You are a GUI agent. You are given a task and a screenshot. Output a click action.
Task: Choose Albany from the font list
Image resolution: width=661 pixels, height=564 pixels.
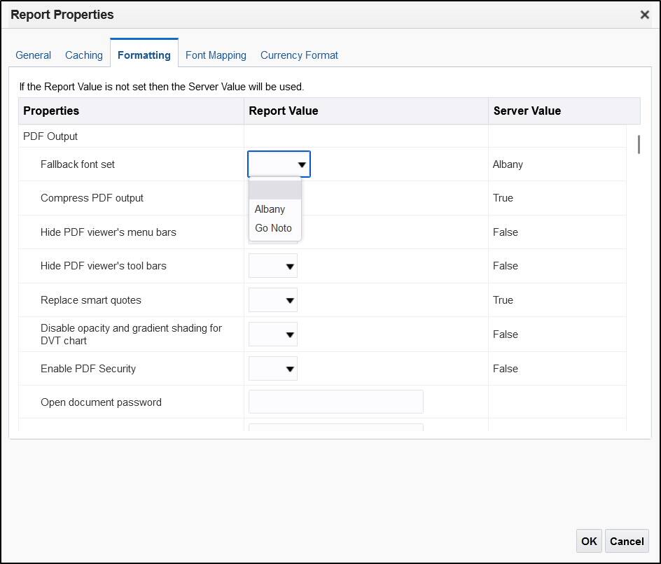pos(270,209)
